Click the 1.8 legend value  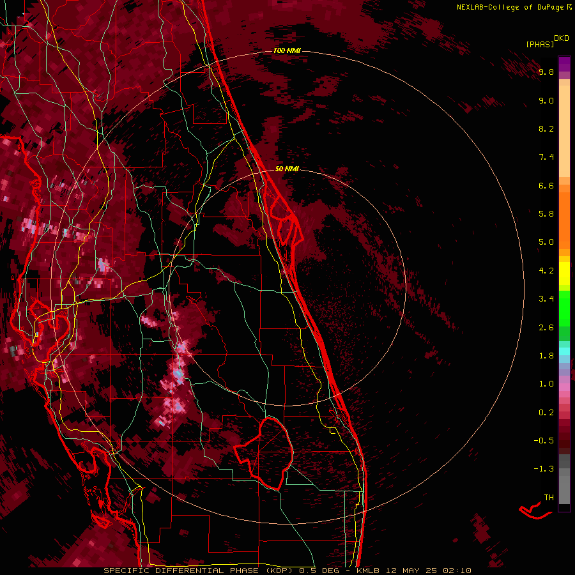pyautogui.click(x=546, y=356)
